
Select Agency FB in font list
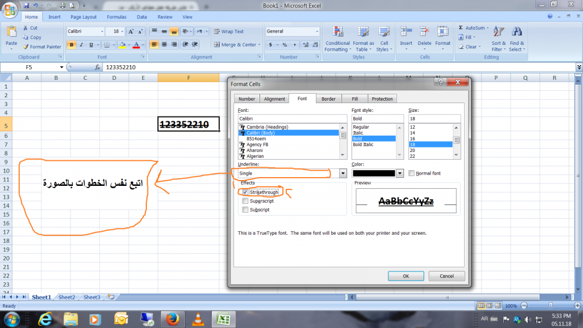(257, 144)
